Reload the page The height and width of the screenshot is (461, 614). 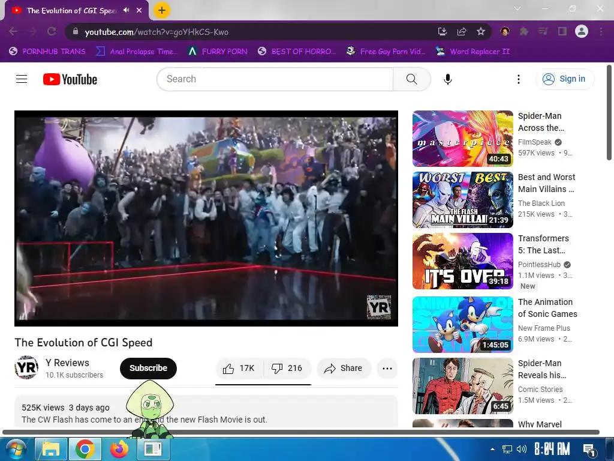[x=52, y=31]
